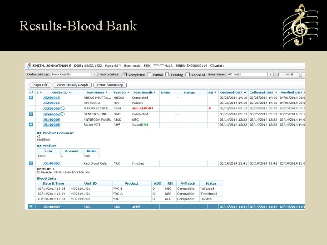Click the RX Product Comment heading
This screenshot has height=245, width=327.
[x=55, y=133]
